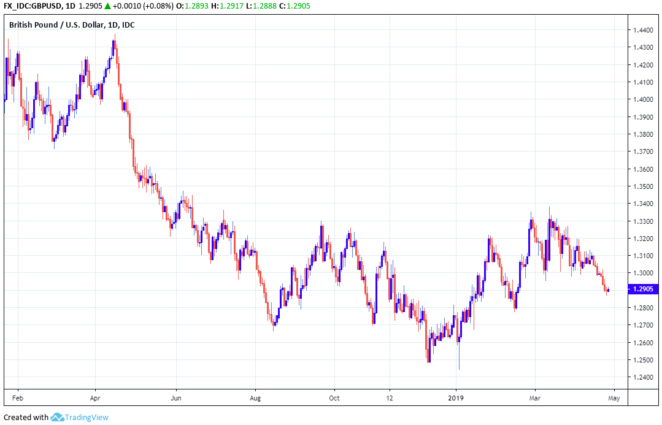The height and width of the screenshot is (425, 662).
Task: Select the Oct label on the time axis
Action: 334,397
